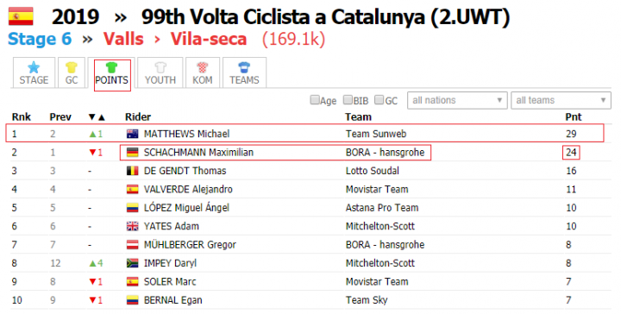This screenshot has height=314, width=621.
Task: Enable the Age checkbox
Action: tap(315, 100)
